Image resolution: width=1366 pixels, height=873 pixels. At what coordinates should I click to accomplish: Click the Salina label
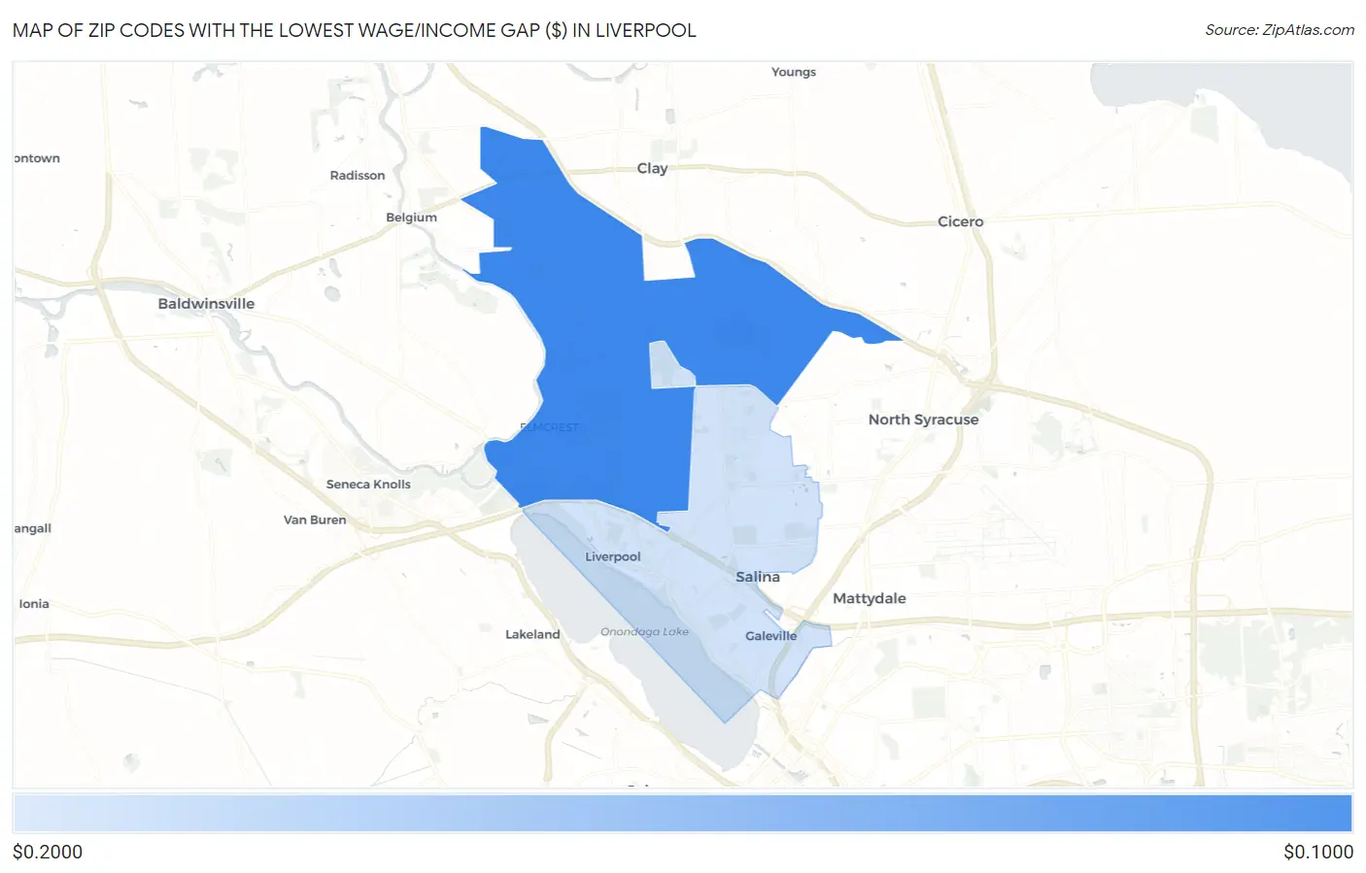coord(757,577)
